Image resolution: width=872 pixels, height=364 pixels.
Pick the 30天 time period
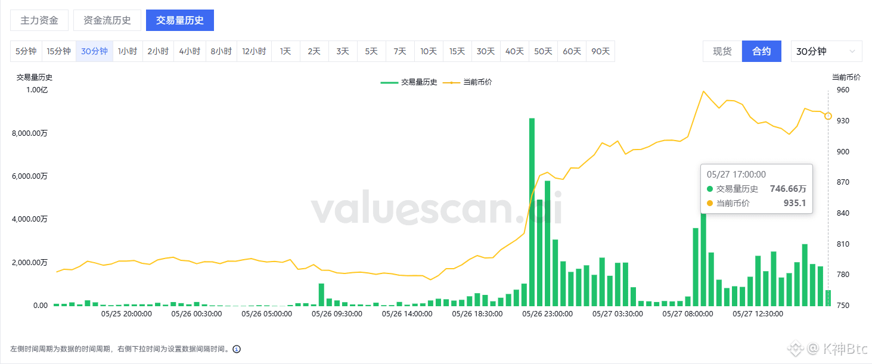[486, 51]
